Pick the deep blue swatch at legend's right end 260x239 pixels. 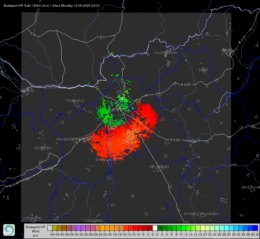pyautogui.click(x=255, y=228)
